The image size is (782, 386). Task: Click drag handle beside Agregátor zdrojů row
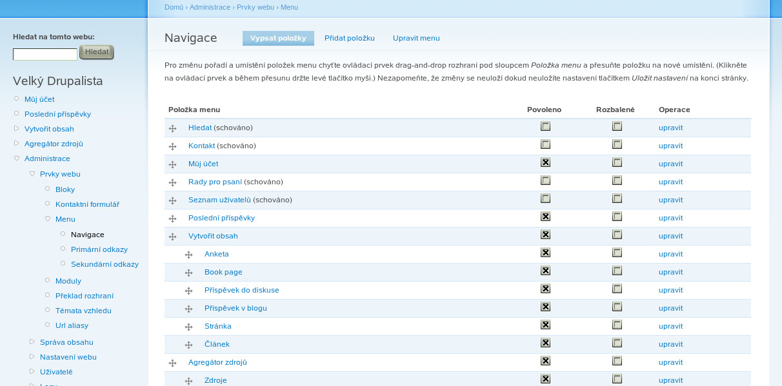click(172, 363)
